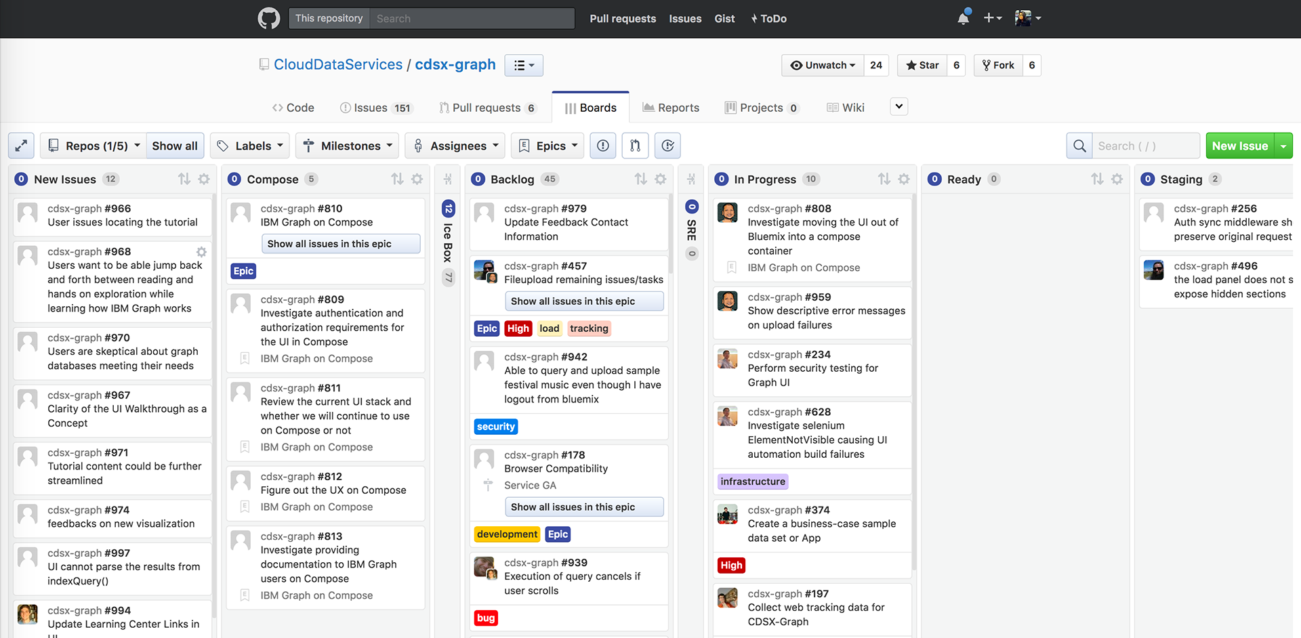
Task: Click gear on issue #968 card
Action: [201, 252]
